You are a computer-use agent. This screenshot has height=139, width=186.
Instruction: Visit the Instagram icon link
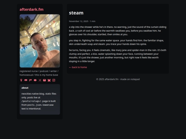point(54,80)
